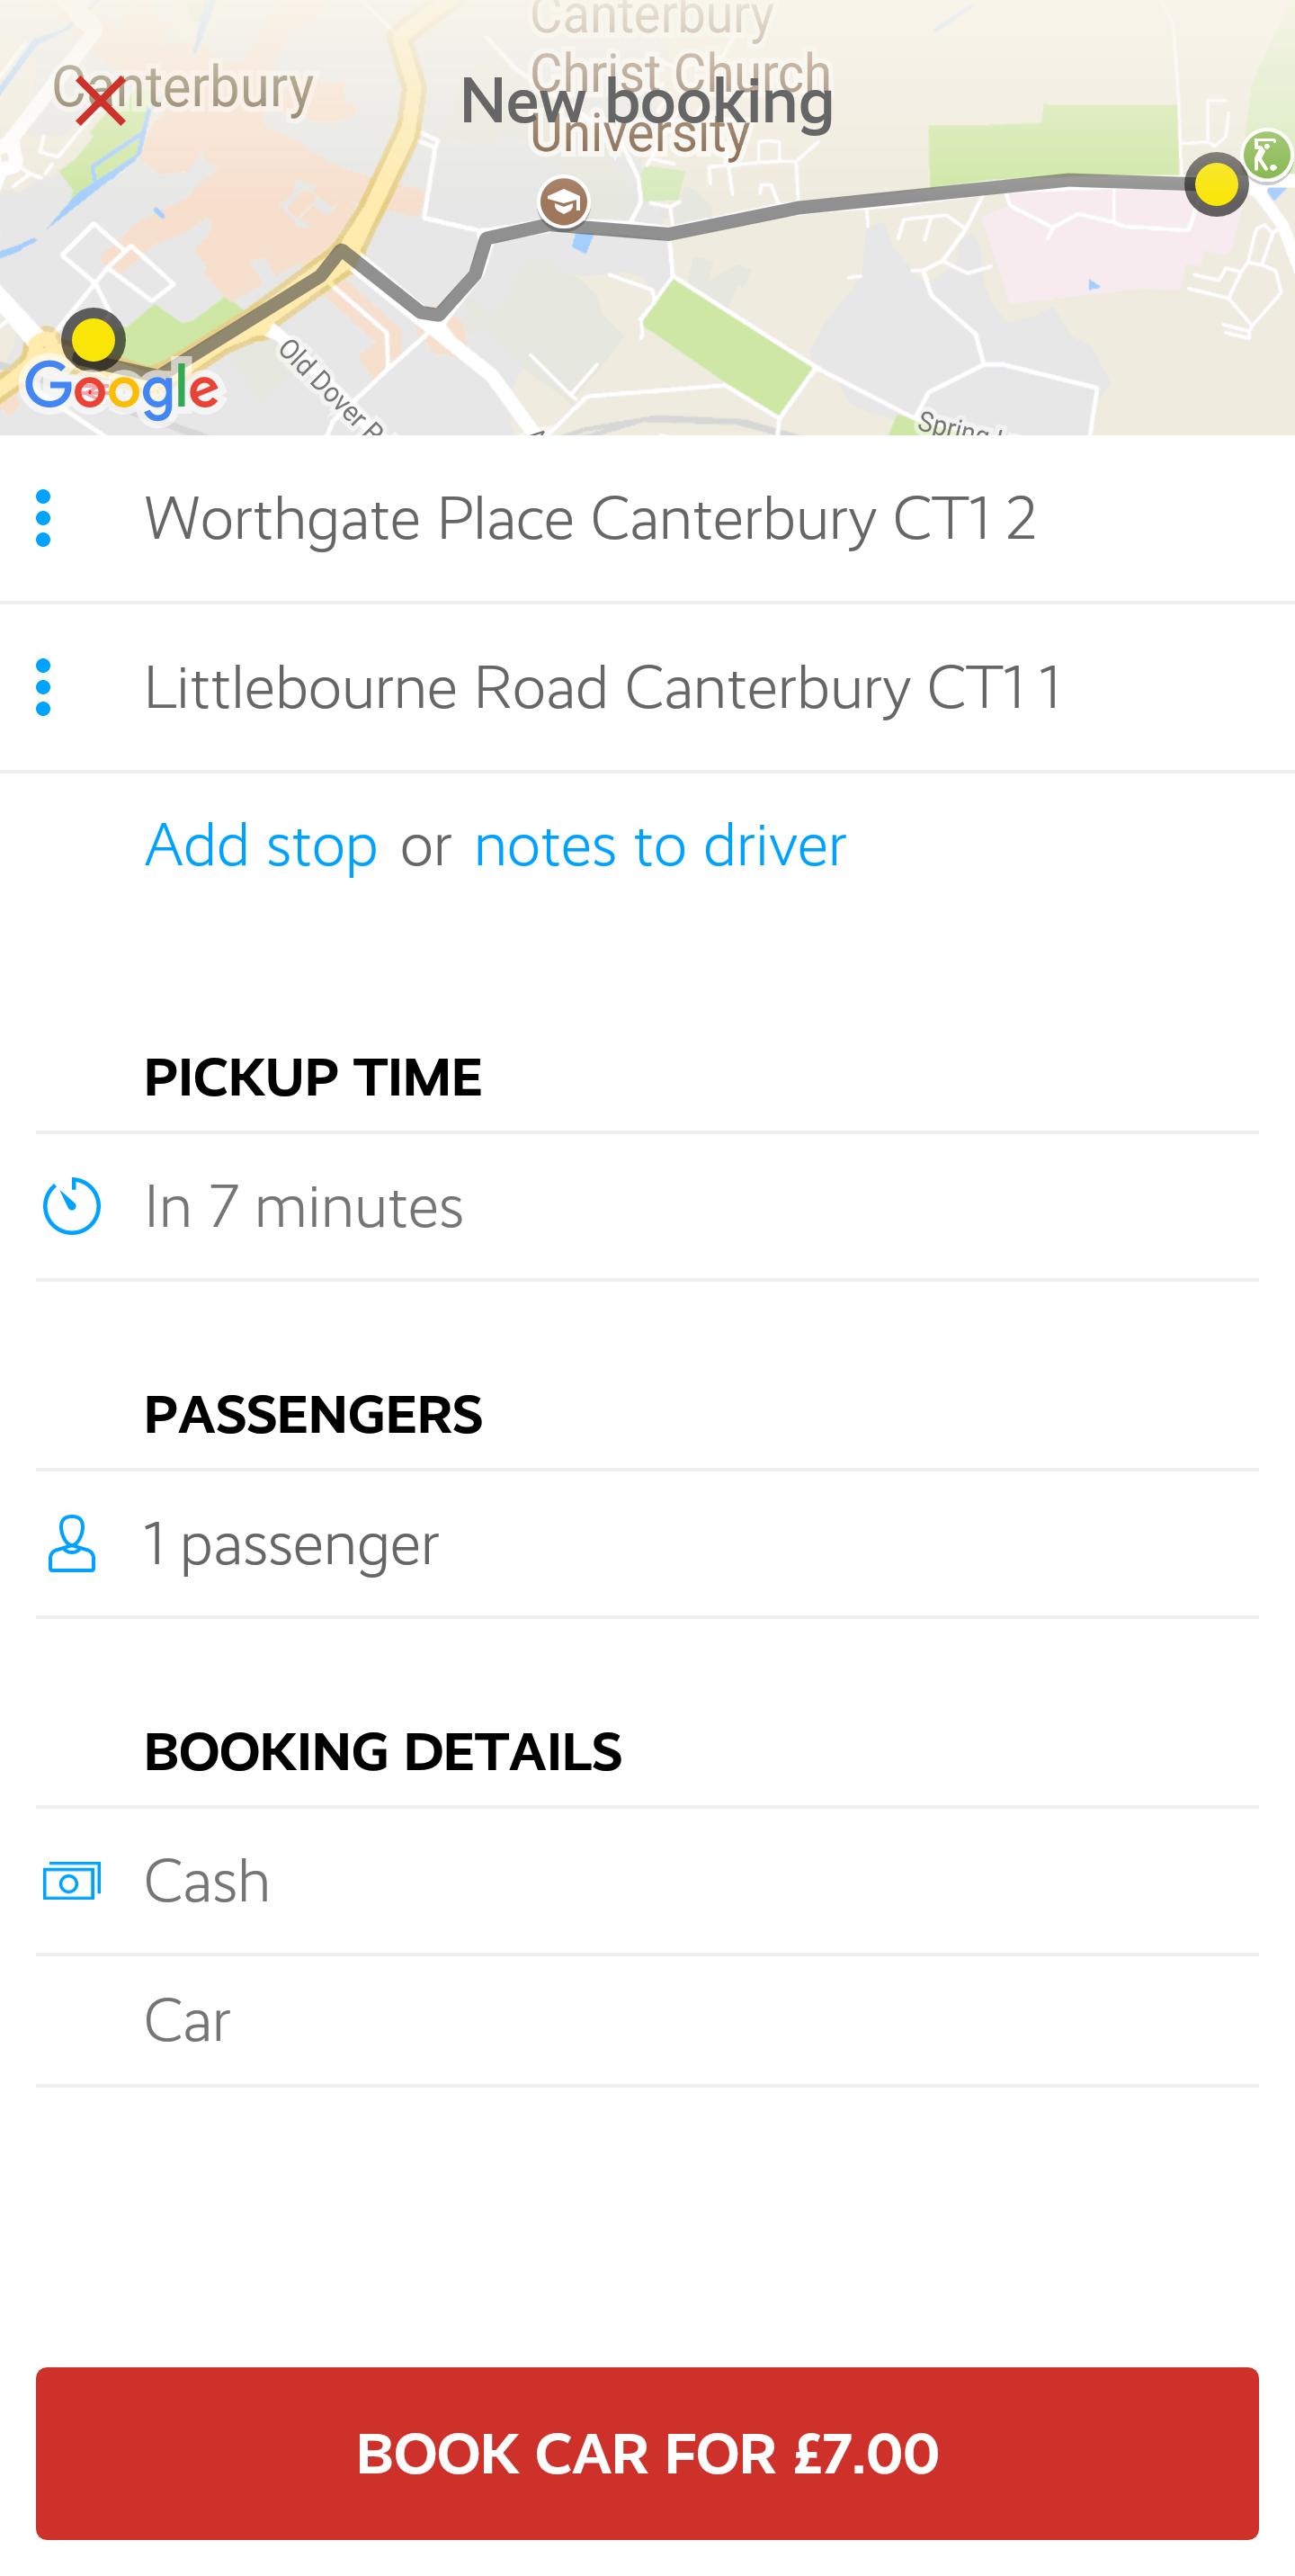Book car for £7.00
The image size is (1295, 2576).
(x=648, y=2453)
